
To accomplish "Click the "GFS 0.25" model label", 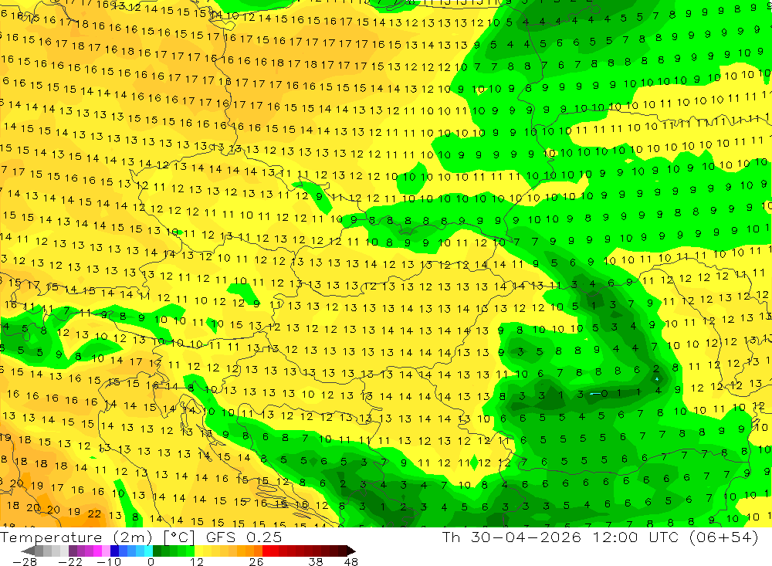I will [244, 537].
